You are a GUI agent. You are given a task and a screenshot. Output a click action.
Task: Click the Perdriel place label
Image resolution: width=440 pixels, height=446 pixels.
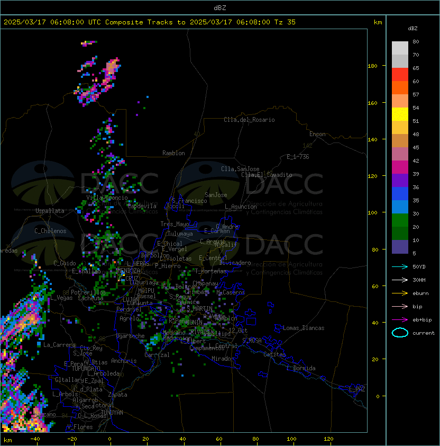point(129,309)
